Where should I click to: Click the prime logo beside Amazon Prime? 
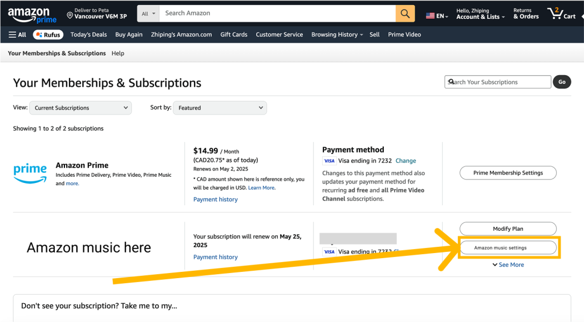pyautogui.click(x=30, y=173)
